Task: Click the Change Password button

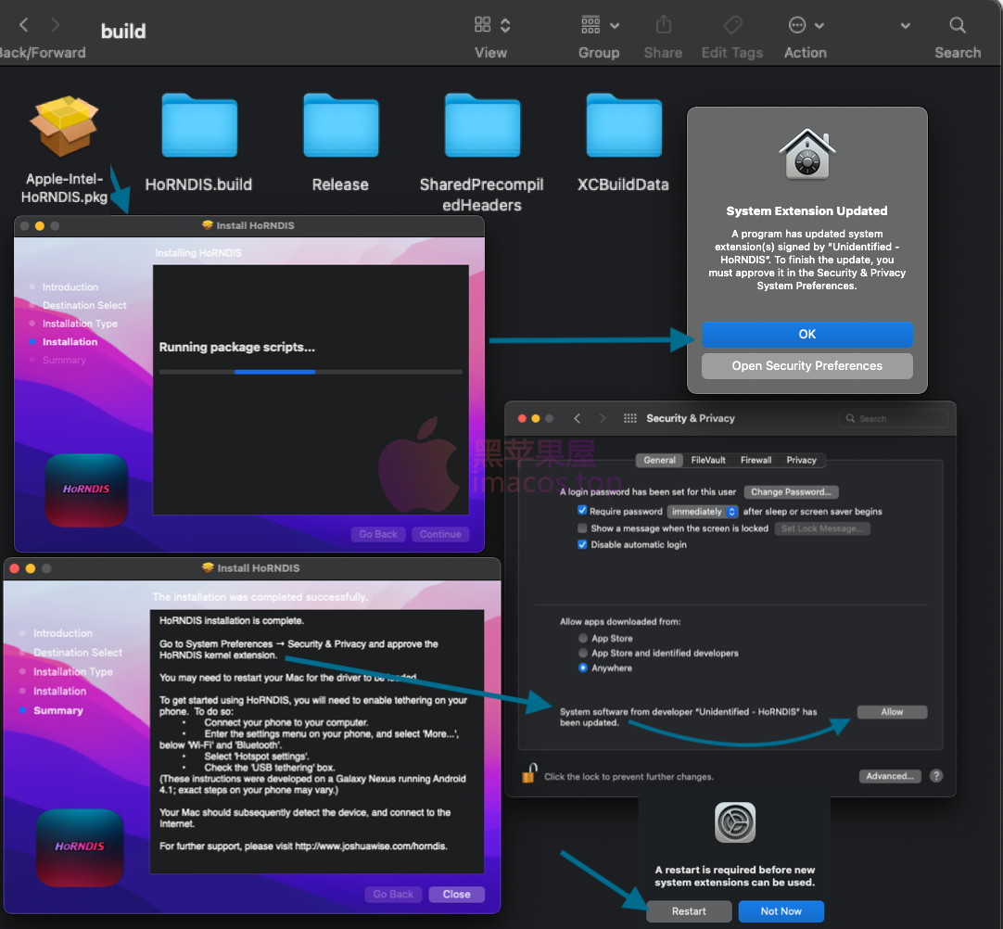Action: tap(792, 492)
